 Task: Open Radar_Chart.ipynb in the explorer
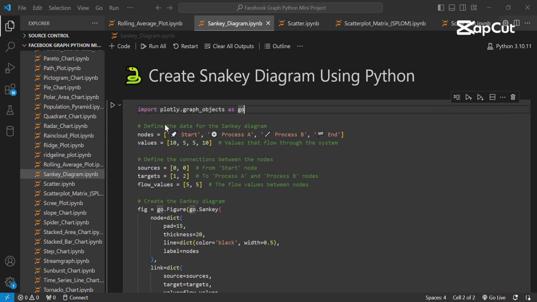(x=65, y=126)
